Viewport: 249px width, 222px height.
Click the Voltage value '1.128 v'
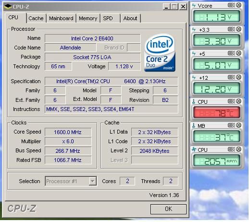[x=124, y=66]
